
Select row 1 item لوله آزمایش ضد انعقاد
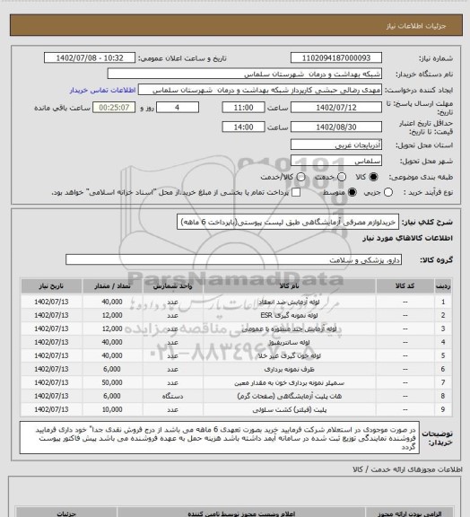[289, 302]
